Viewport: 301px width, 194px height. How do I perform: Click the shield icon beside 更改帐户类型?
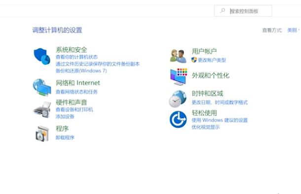click(x=194, y=60)
